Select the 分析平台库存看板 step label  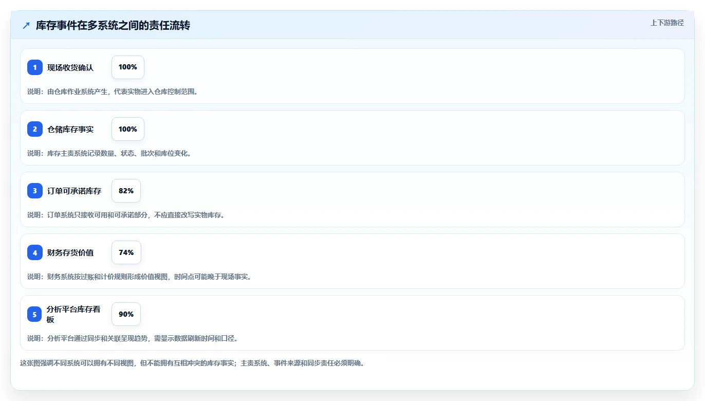73,314
